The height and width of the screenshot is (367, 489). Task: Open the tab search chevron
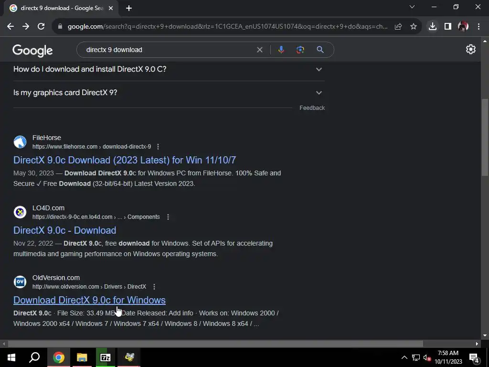[x=412, y=7]
